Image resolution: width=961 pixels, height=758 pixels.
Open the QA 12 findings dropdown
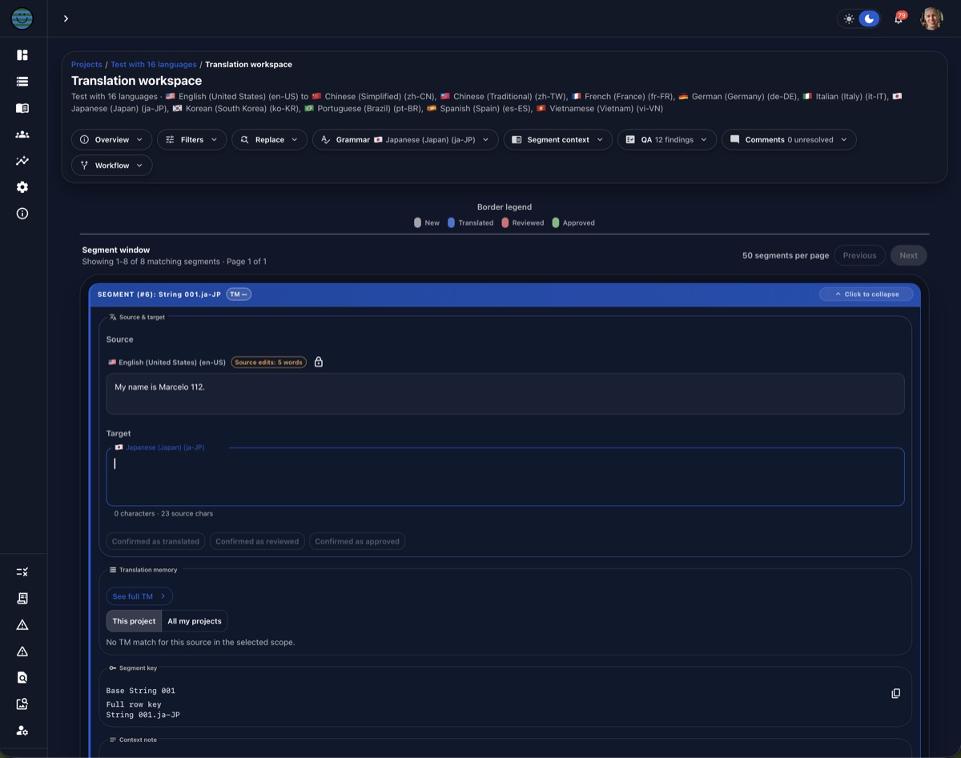click(667, 139)
